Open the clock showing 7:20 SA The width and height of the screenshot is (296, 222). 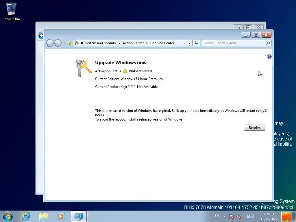pyautogui.click(x=269, y=217)
